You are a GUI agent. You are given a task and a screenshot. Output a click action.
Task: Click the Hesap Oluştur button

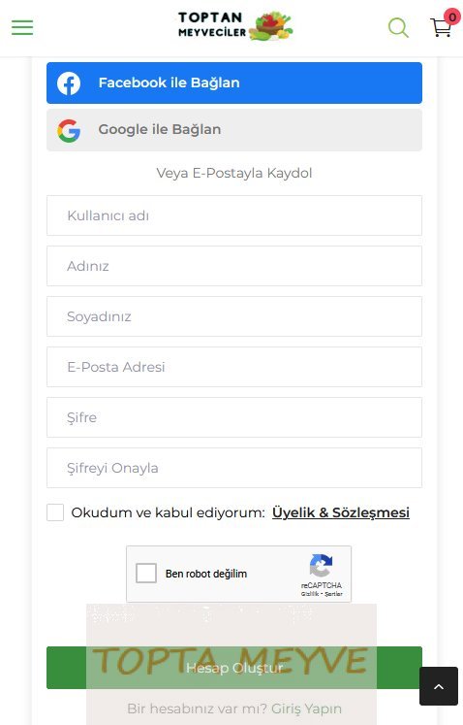[x=234, y=668]
